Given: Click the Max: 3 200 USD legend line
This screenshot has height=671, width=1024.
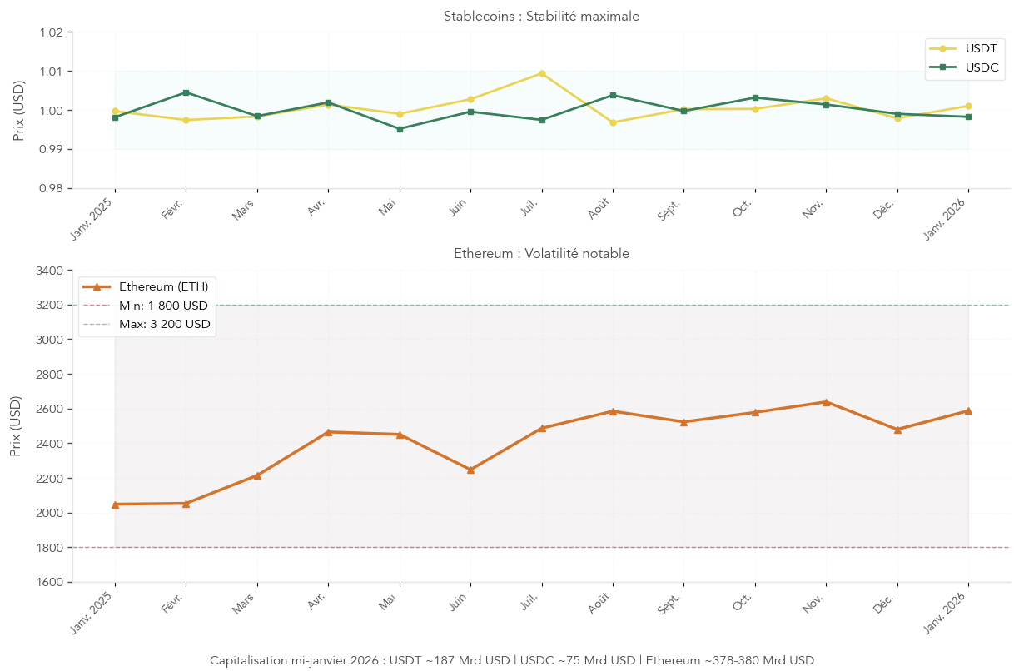Looking at the screenshot, I should click(x=96, y=324).
